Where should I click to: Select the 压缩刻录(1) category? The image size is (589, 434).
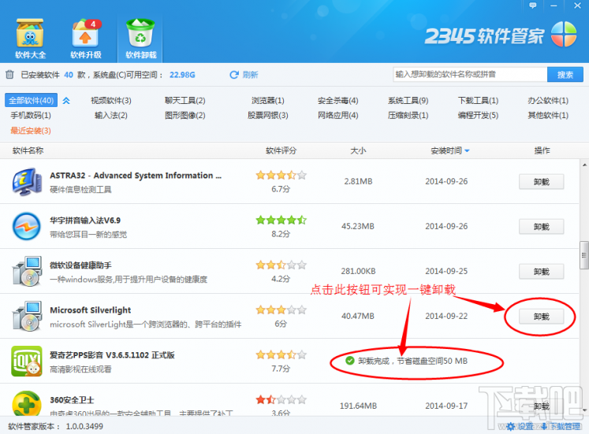pyautogui.click(x=408, y=116)
